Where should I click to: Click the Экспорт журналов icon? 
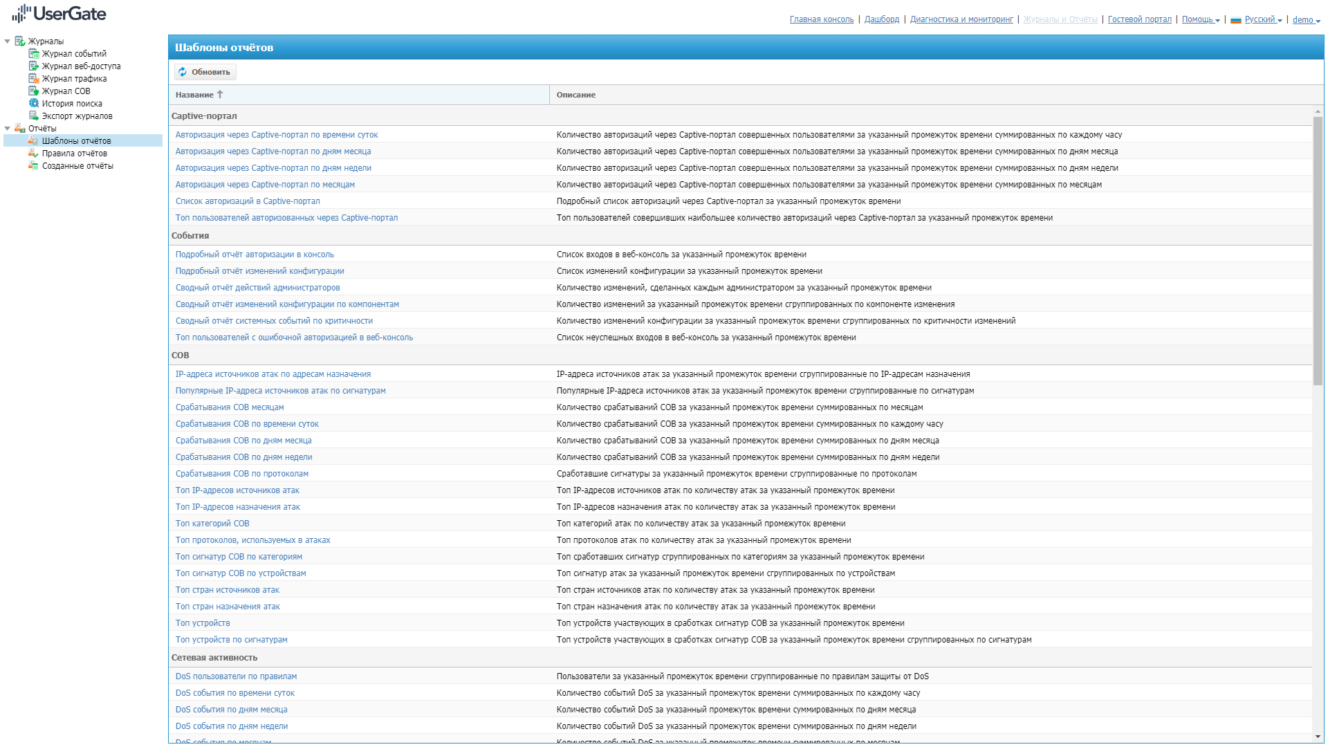[33, 116]
